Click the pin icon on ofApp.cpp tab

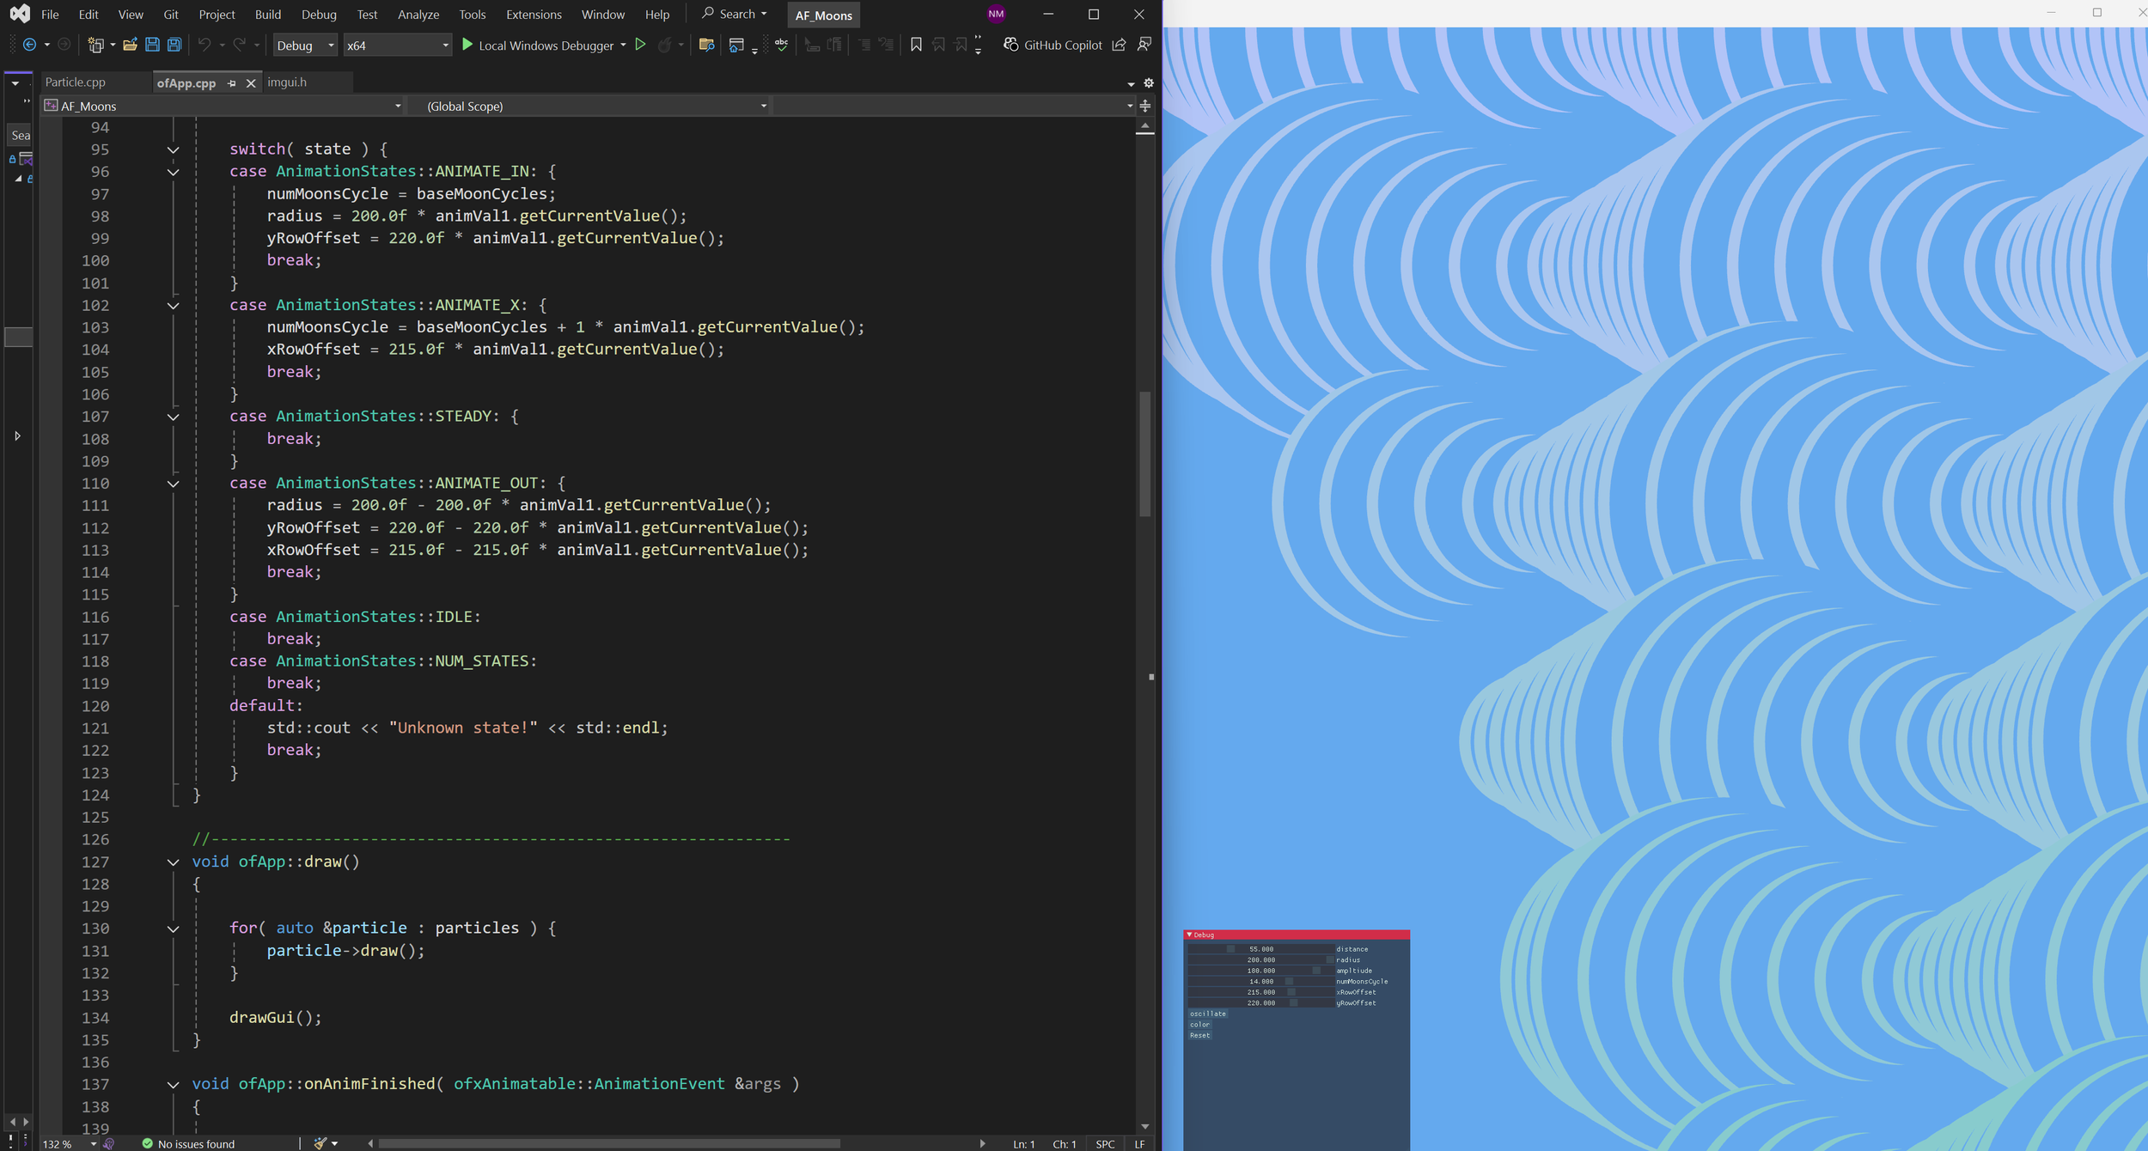[232, 83]
